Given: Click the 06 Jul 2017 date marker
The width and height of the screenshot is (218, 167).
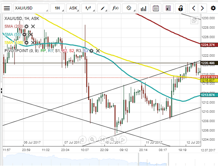Looking at the screenshot, I should pyautogui.click(x=32, y=143).
